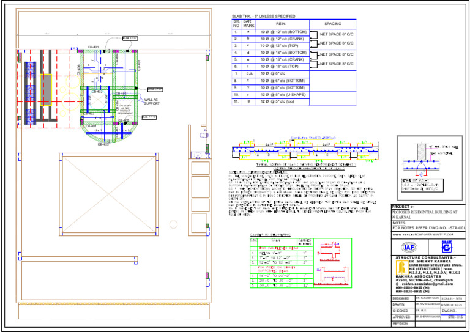Click the 'APPROVED' row label

pyautogui.click(x=401, y=317)
